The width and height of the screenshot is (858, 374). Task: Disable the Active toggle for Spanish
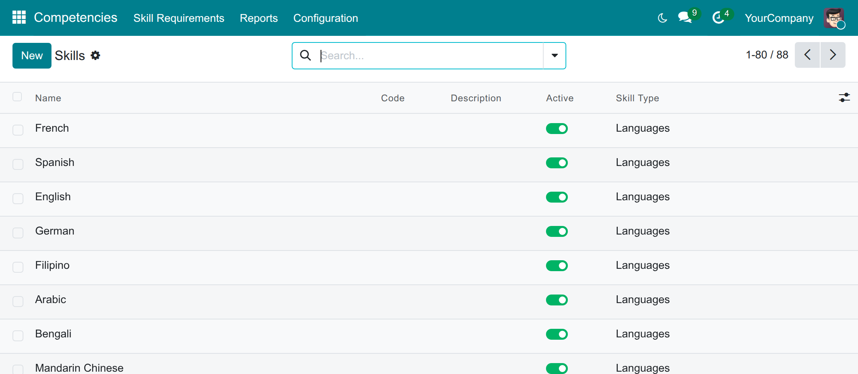coord(557,163)
